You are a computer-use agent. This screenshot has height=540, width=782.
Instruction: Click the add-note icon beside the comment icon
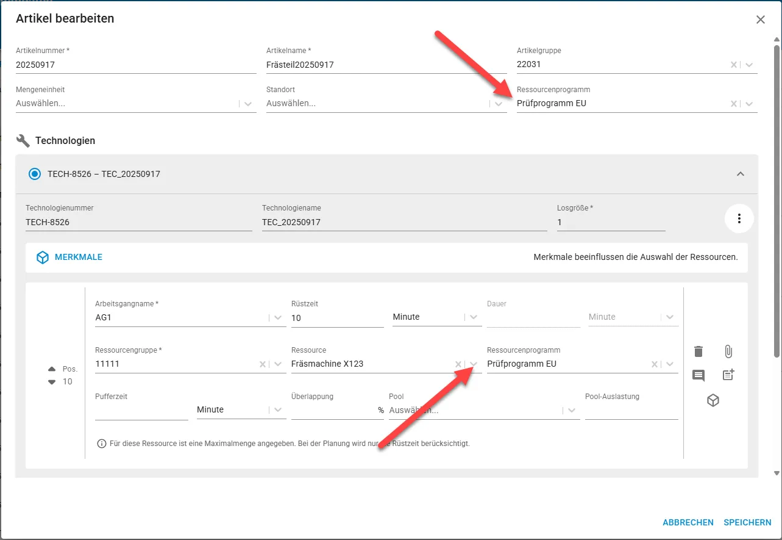728,375
